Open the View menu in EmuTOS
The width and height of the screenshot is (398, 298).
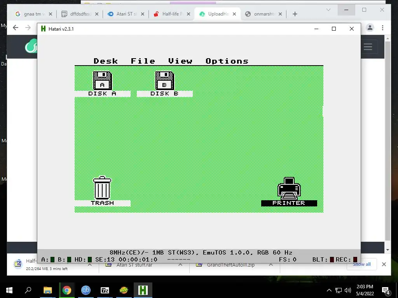tap(180, 61)
